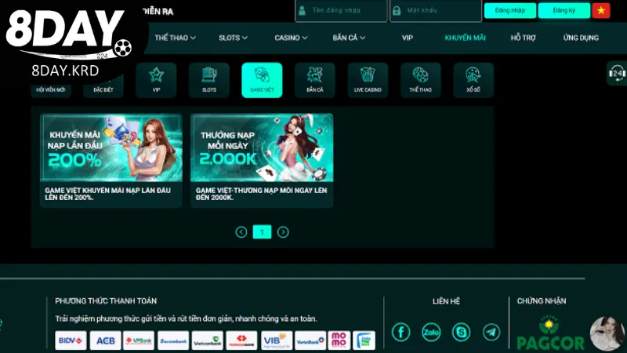Image resolution: width=627 pixels, height=353 pixels.
Task: Open the 200% first deposit promotion banner
Action: point(111,147)
